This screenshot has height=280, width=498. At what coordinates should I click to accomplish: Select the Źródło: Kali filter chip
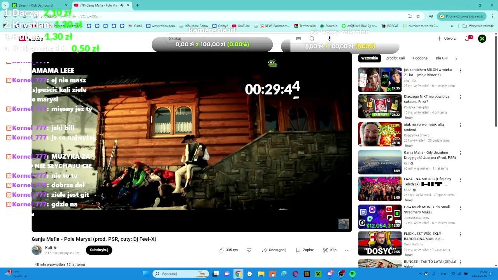pos(395,58)
